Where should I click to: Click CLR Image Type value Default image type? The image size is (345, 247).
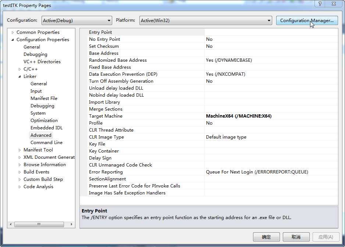(x=271, y=137)
